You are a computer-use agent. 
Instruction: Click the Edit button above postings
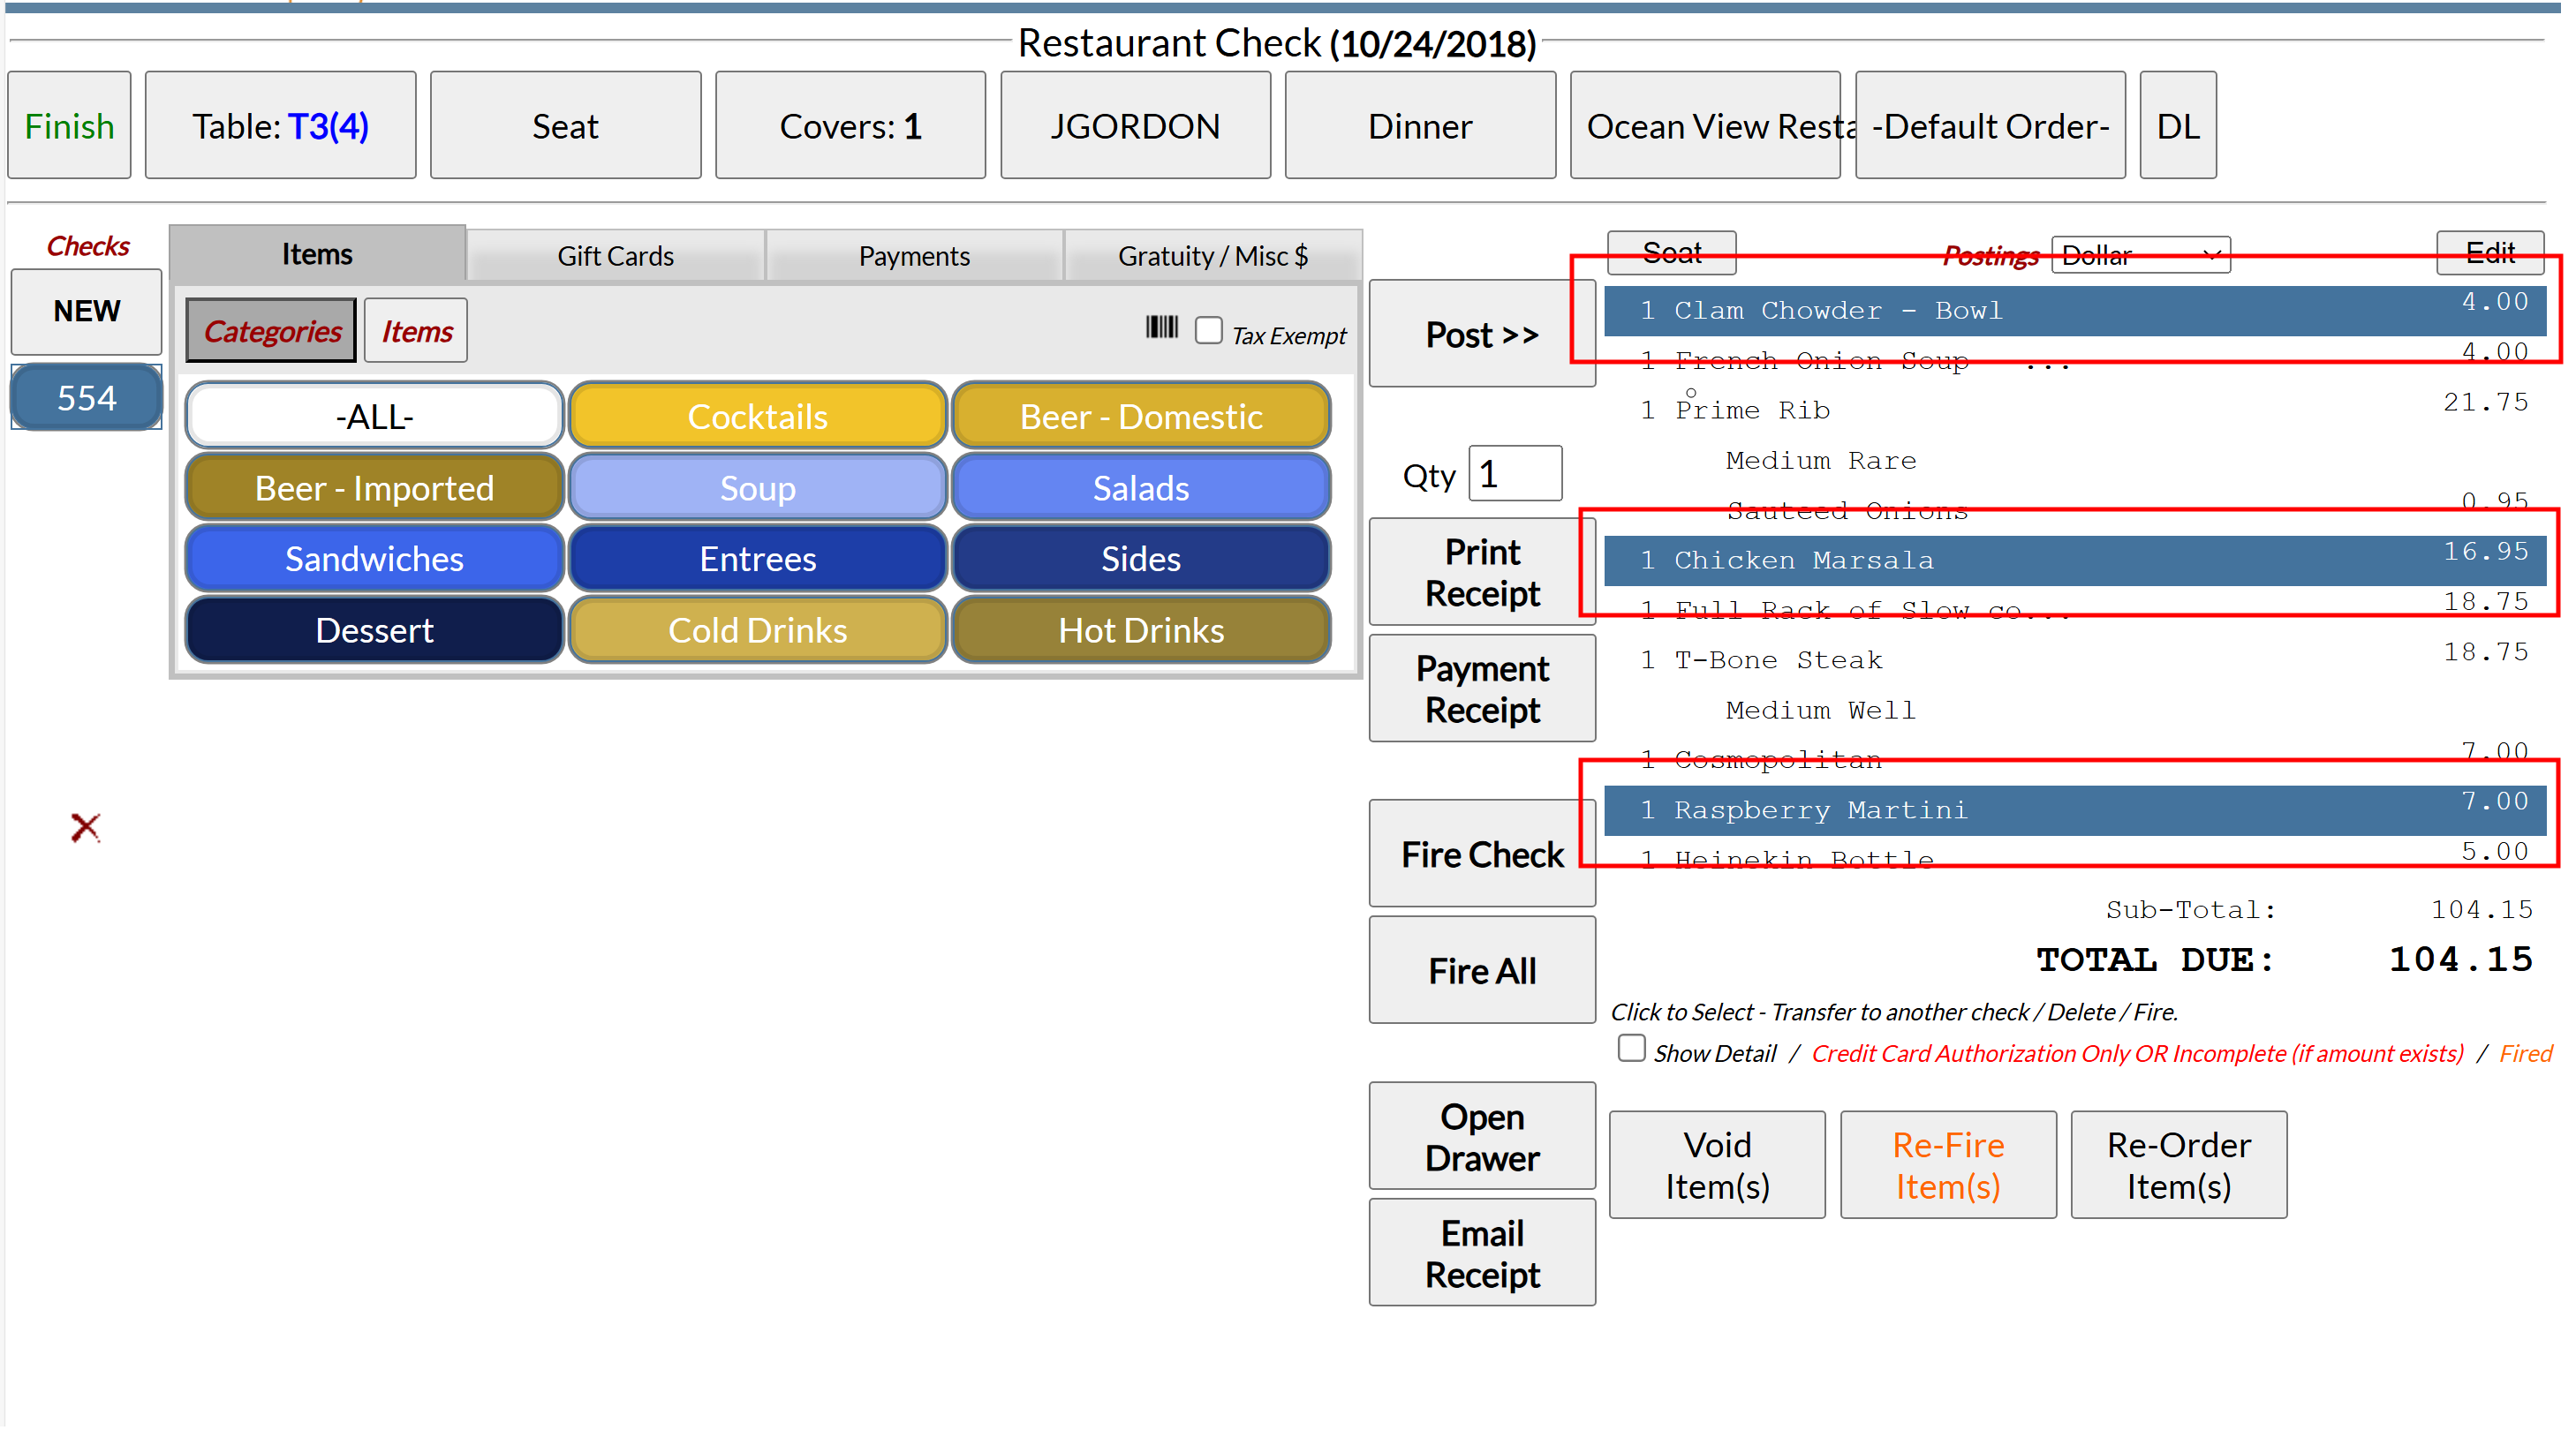(2489, 252)
